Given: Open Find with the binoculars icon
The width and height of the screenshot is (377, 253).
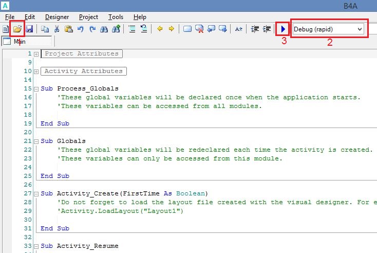Looking at the screenshot, I should click(x=104, y=29).
